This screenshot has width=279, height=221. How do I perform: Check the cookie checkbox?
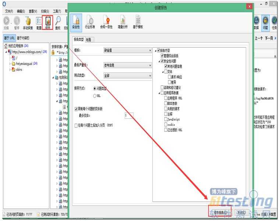pyautogui.click(x=166, y=124)
